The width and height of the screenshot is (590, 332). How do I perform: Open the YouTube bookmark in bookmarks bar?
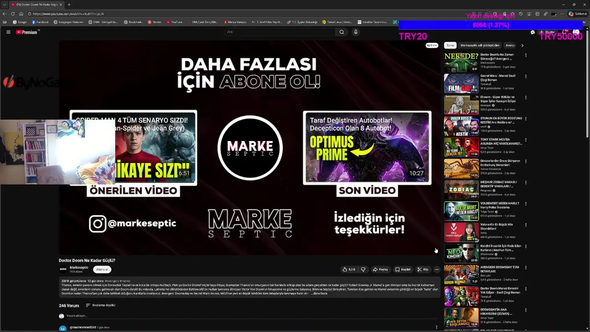pyautogui.click(x=174, y=22)
